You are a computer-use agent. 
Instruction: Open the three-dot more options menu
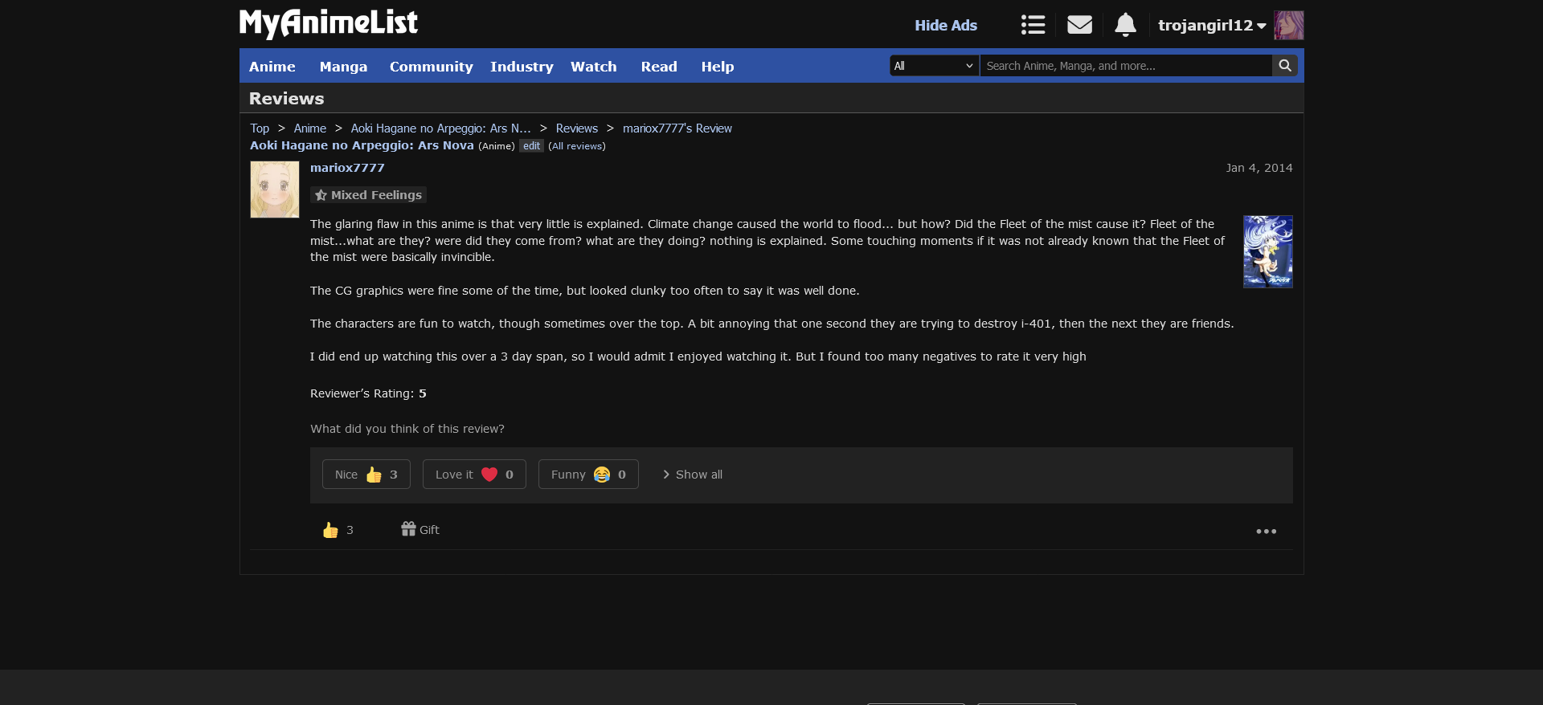coord(1267,531)
